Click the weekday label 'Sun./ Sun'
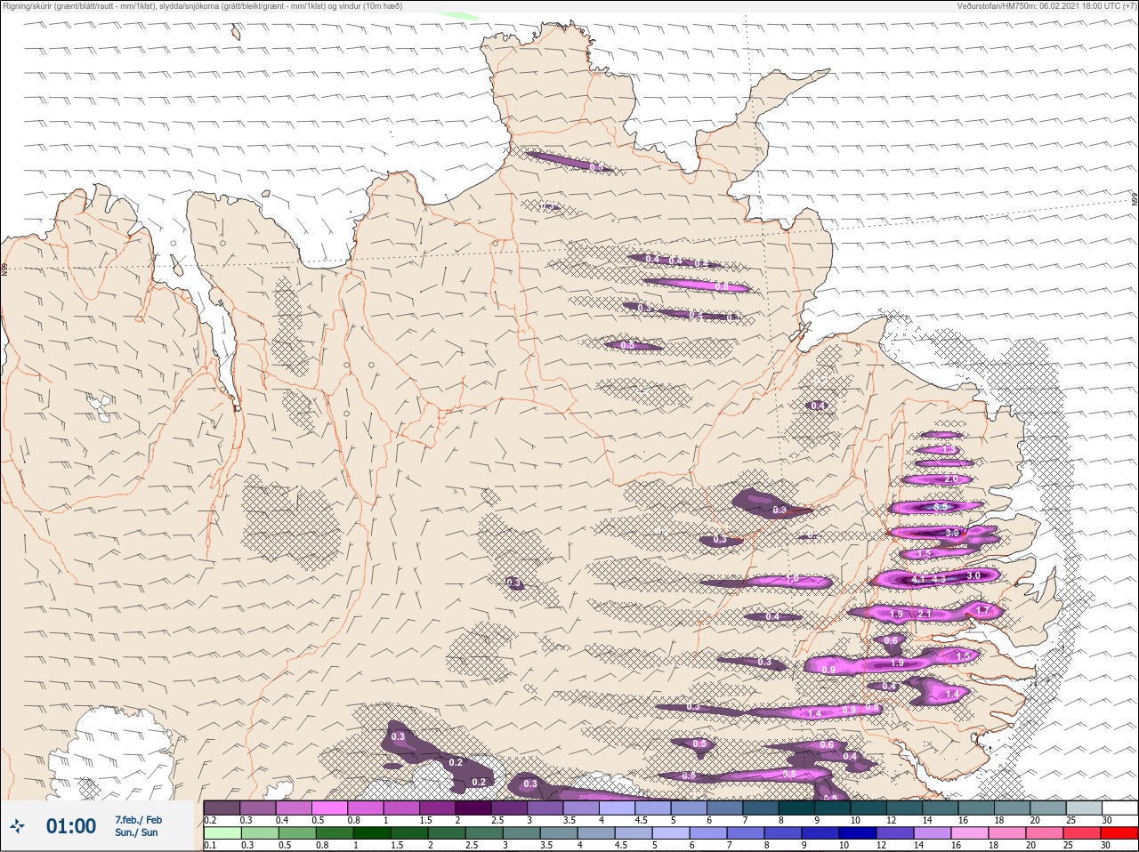Viewport: 1139px width, 852px height. tap(136, 832)
